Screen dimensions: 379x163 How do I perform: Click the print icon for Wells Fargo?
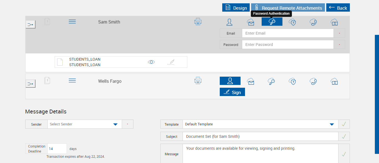coord(198,81)
